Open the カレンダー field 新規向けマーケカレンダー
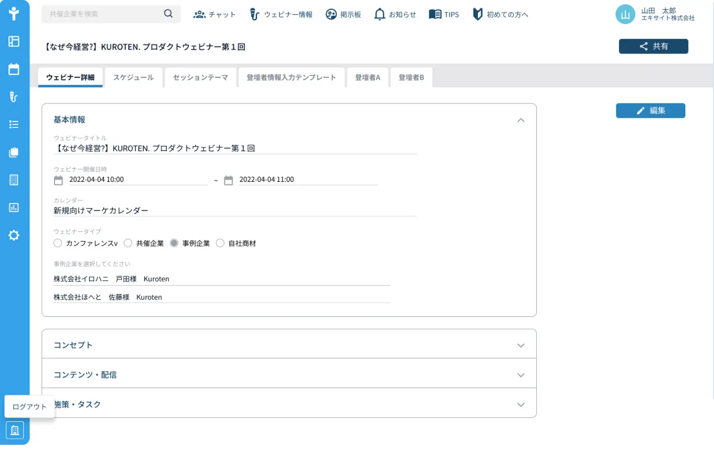 pyautogui.click(x=235, y=211)
